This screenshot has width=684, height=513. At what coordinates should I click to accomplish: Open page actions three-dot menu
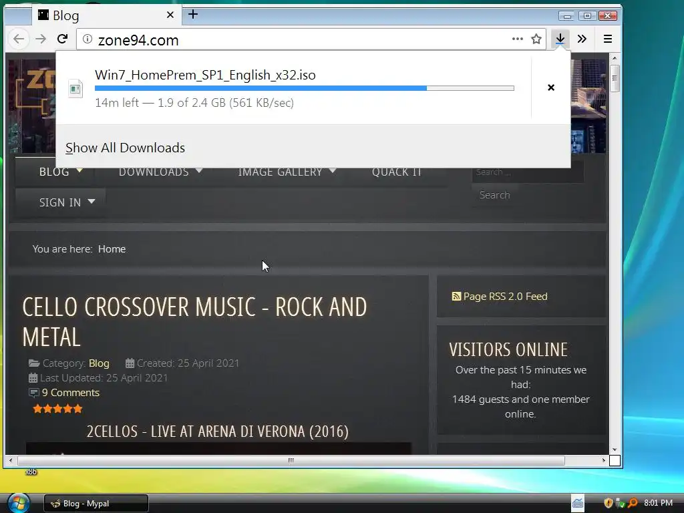[x=518, y=39]
